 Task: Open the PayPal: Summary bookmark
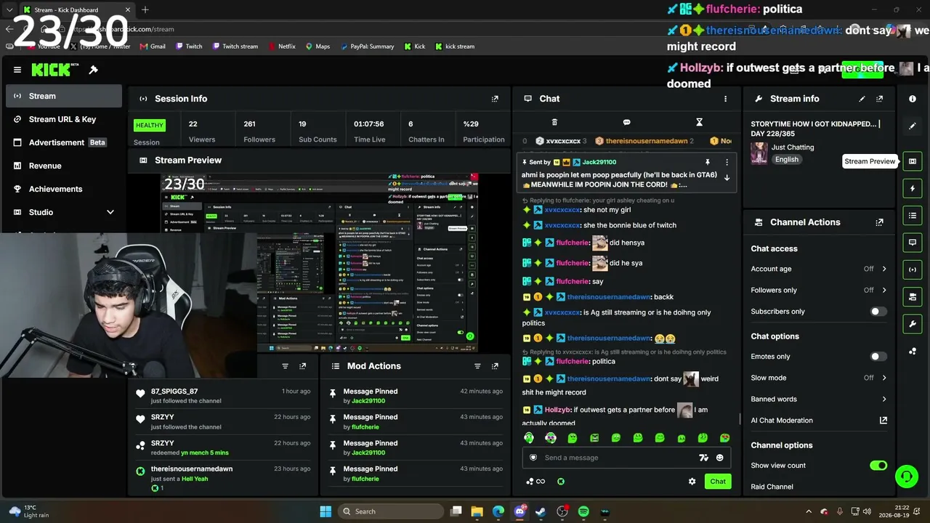[367, 46]
